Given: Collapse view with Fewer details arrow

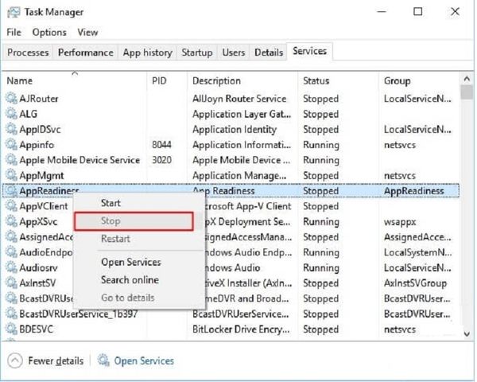Looking at the screenshot, I should coord(15,361).
